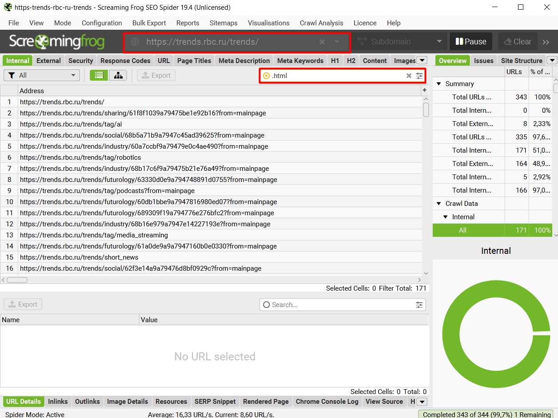
Task: Open the filter dropdown showing All
Action: (41, 75)
